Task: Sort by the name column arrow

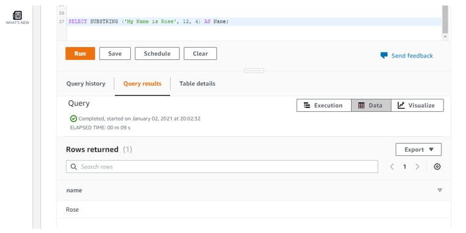Action: [x=440, y=190]
